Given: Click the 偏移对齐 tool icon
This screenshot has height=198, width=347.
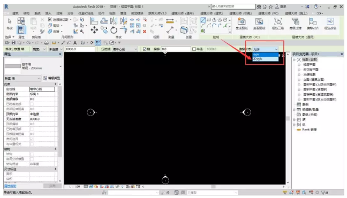Looking at the screenshot, I should [x=313, y=21].
